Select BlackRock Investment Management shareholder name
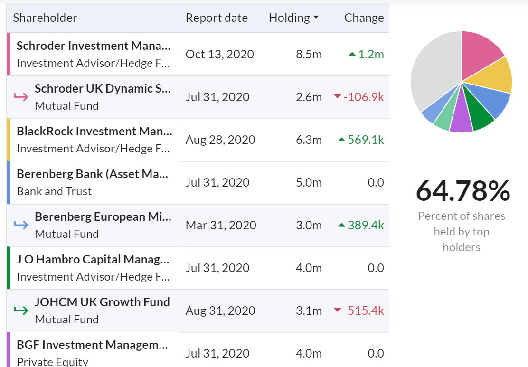This screenshot has height=367, width=528. coord(94,132)
